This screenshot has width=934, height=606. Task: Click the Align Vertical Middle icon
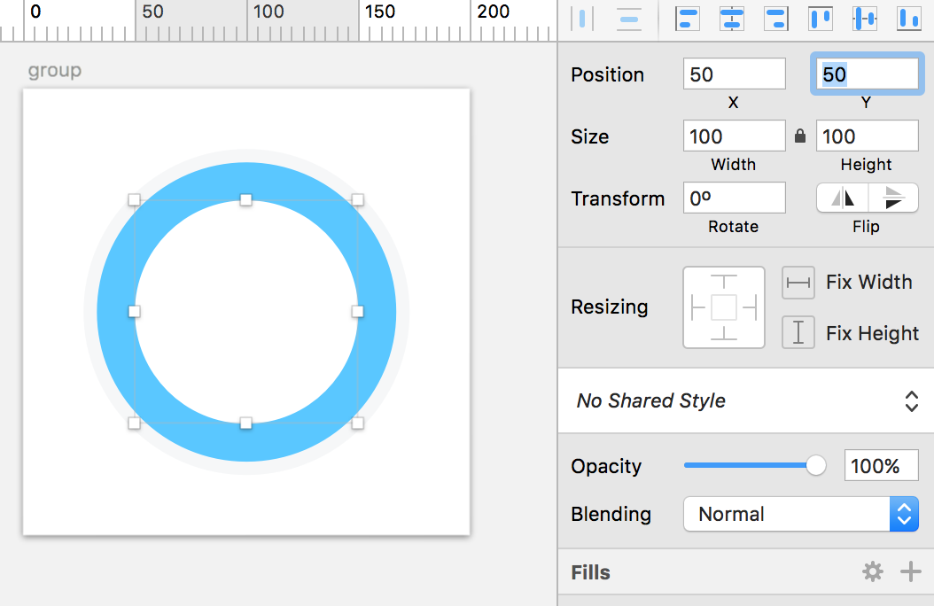pyautogui.click(x=865, y=19)
